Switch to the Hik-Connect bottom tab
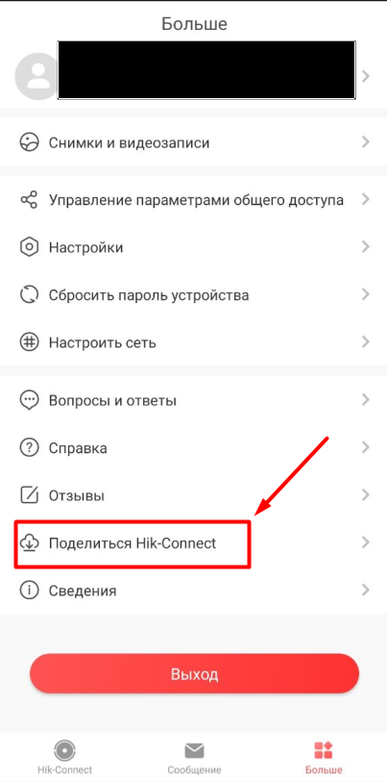The image size is (387, 782). [64, 757]
